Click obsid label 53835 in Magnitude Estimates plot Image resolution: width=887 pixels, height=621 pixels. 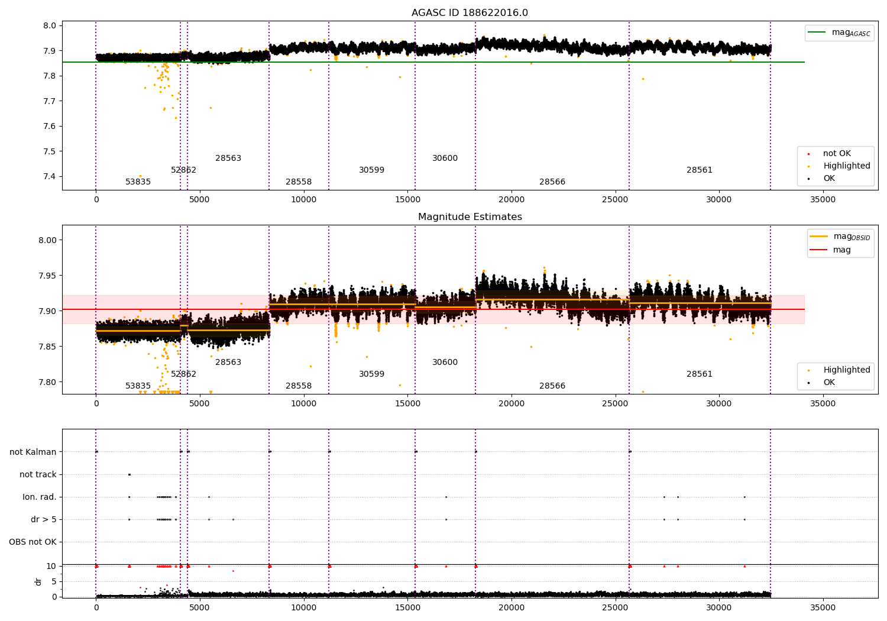tap(138, 386)
